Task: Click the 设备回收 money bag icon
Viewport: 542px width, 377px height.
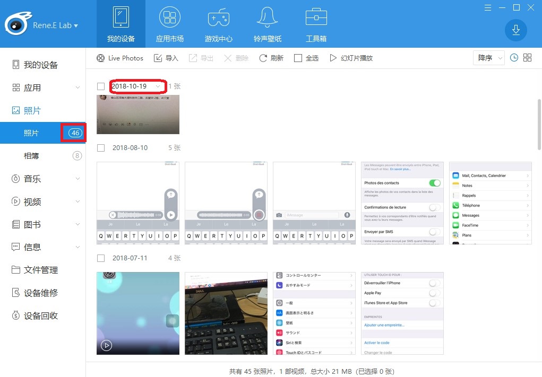Action: 15,315
